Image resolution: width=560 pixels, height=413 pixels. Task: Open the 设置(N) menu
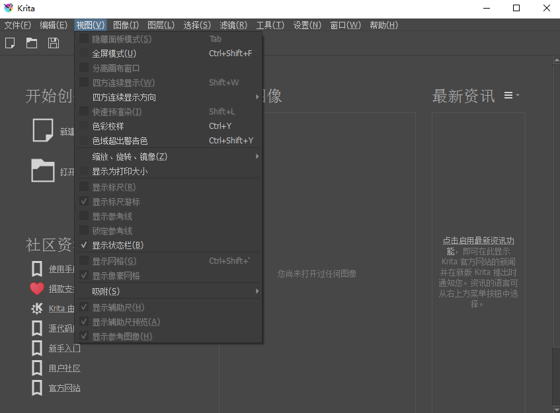click(x=307, y=25)
